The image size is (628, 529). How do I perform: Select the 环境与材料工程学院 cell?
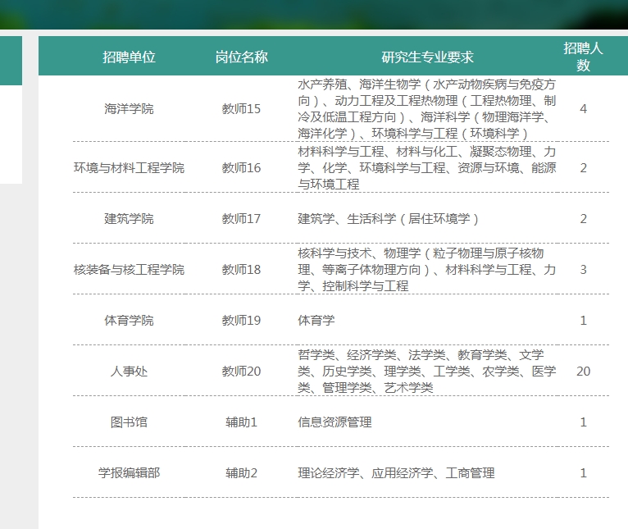pos(129,167)
